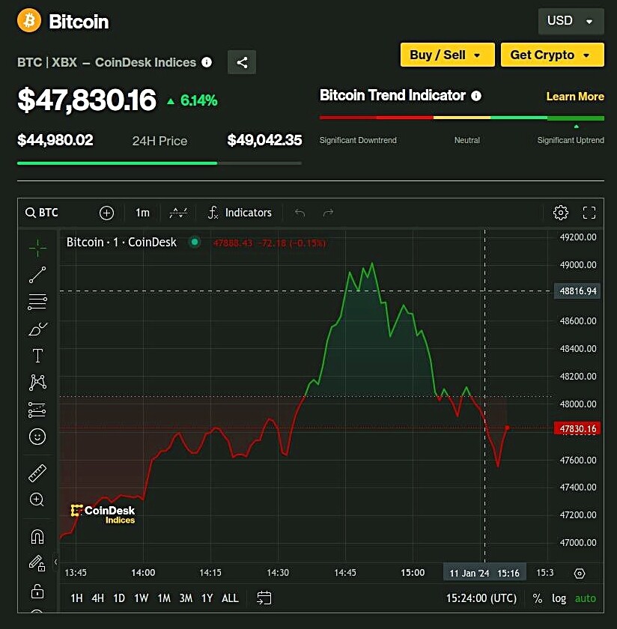
Task: Click info icon beside Bitcoin Trend Indicator
Action: click(476, 96)
